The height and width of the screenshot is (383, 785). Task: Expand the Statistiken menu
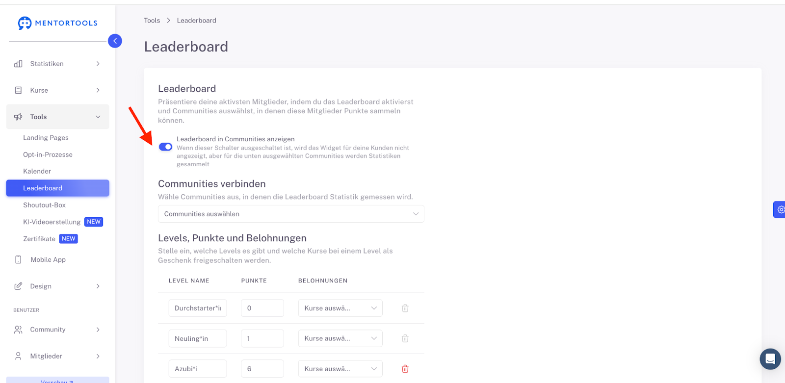click(57, 64)
